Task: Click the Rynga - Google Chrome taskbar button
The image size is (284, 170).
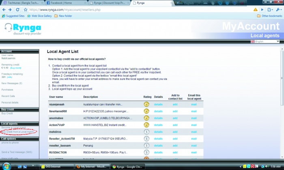Action: click(x=128, y=167)
